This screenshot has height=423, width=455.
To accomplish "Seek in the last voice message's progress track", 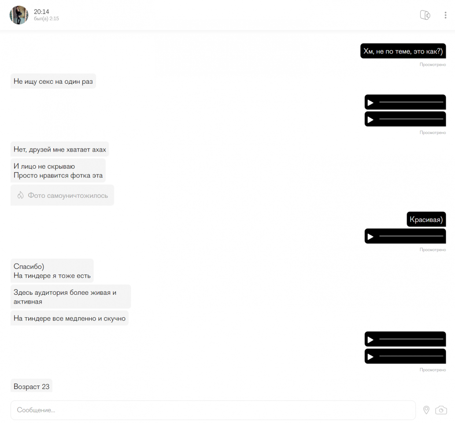I will pos(411,356).
